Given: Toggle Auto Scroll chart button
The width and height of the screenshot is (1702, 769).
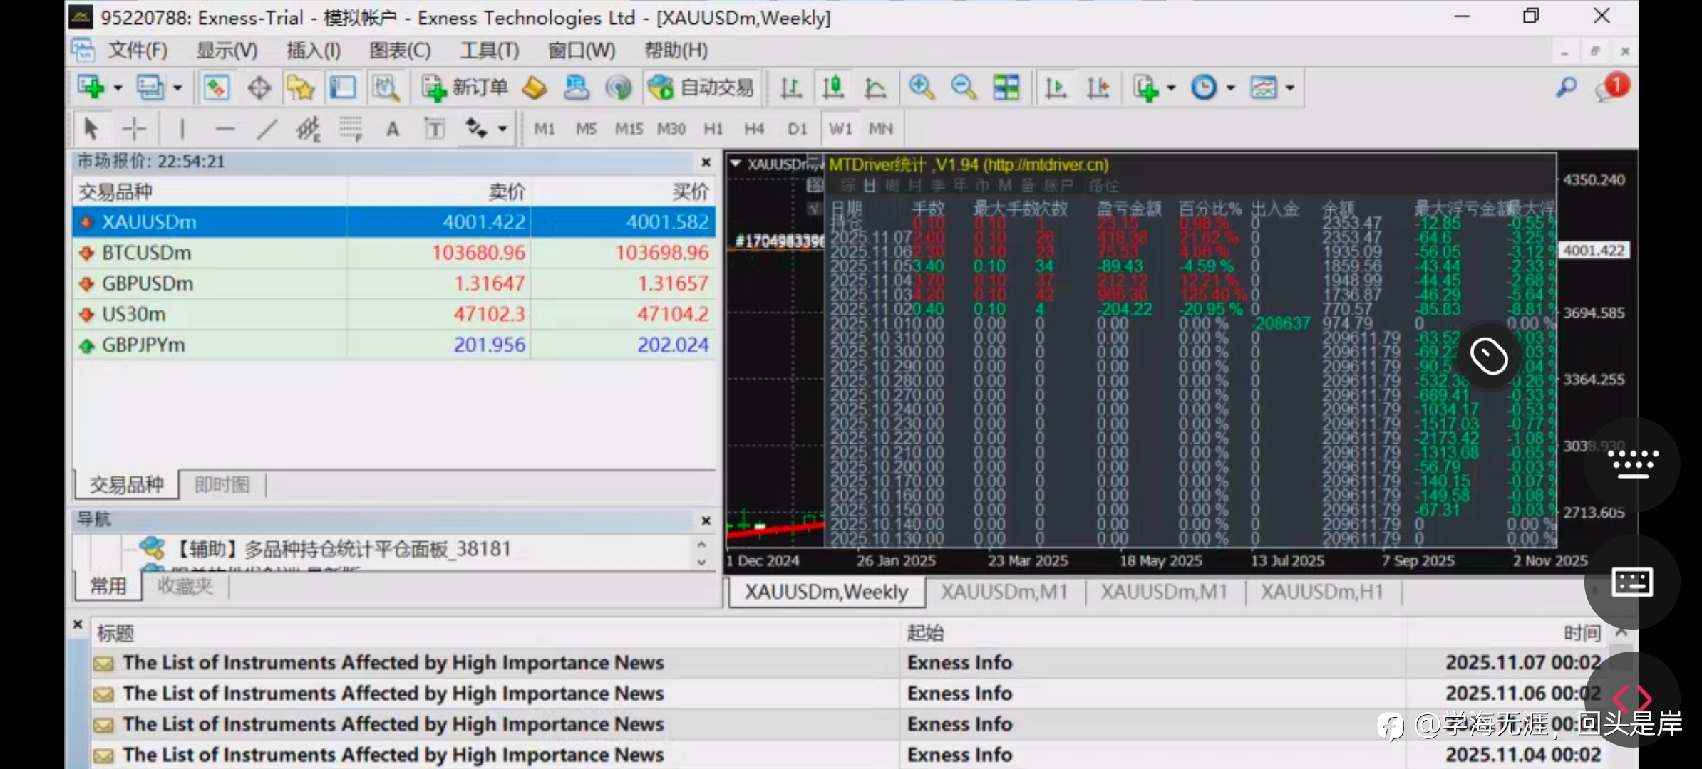Looking at the screenshot, I should click(1055, 88).
